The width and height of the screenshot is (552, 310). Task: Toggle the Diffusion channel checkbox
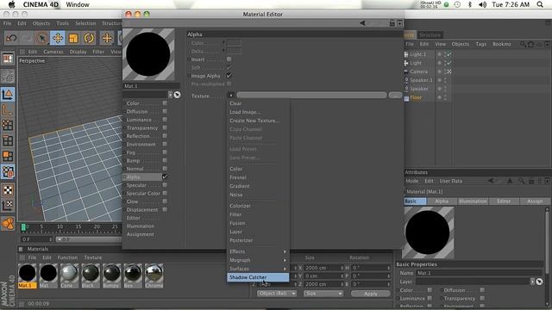click(x=165, y=111)
